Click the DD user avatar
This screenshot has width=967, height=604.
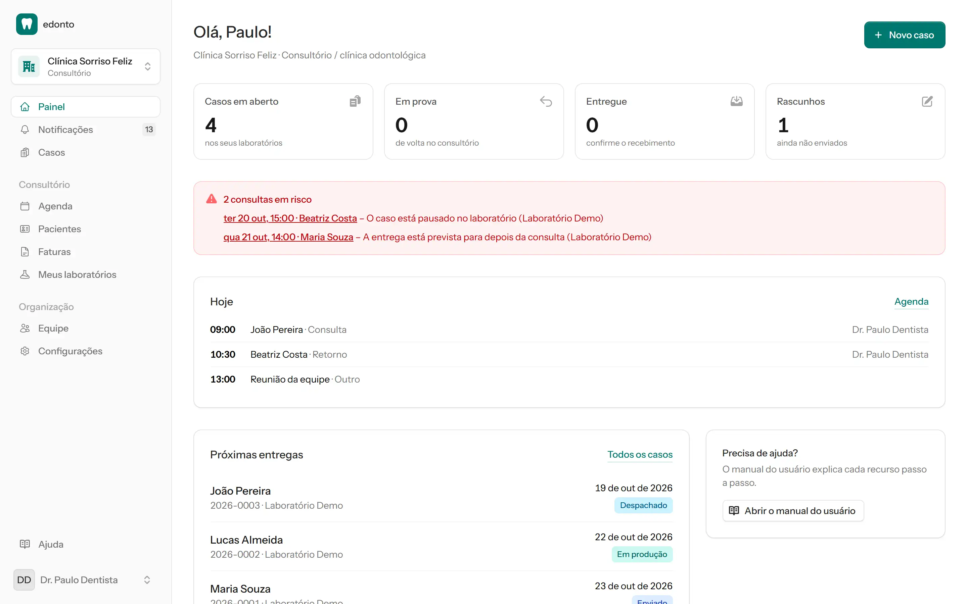pos(24,580)
